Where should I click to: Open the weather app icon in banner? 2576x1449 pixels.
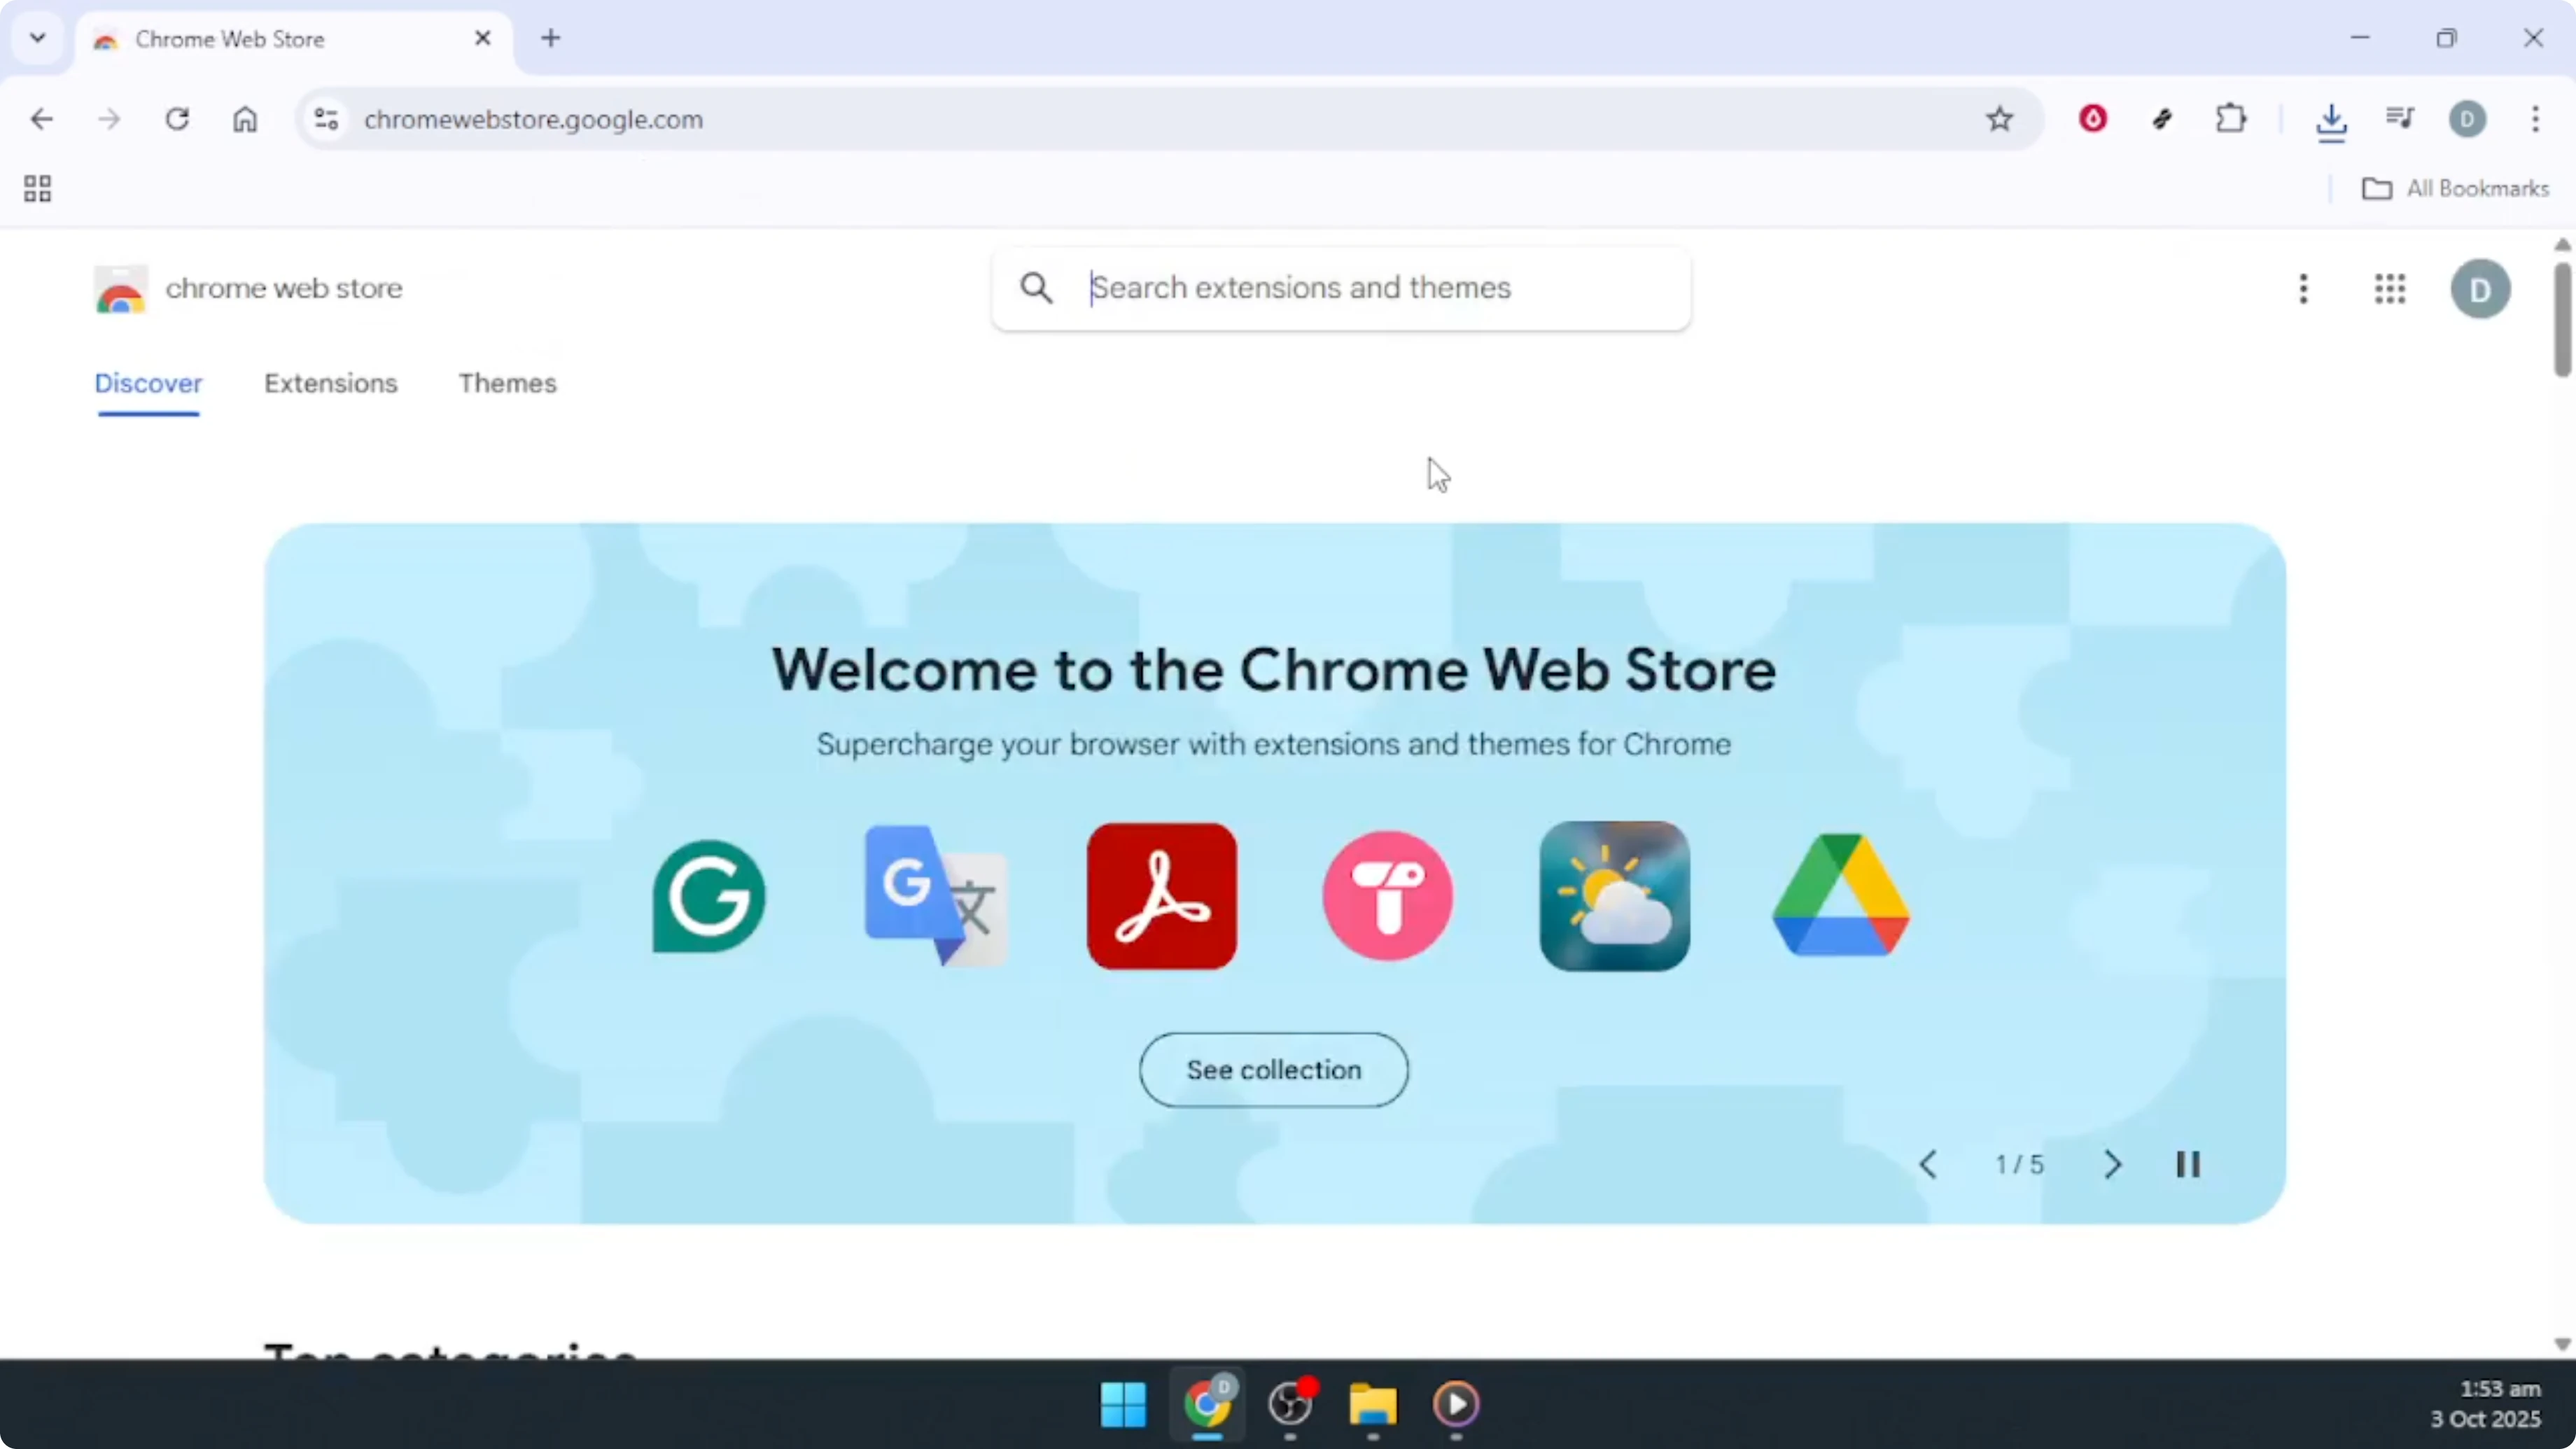1614,896
